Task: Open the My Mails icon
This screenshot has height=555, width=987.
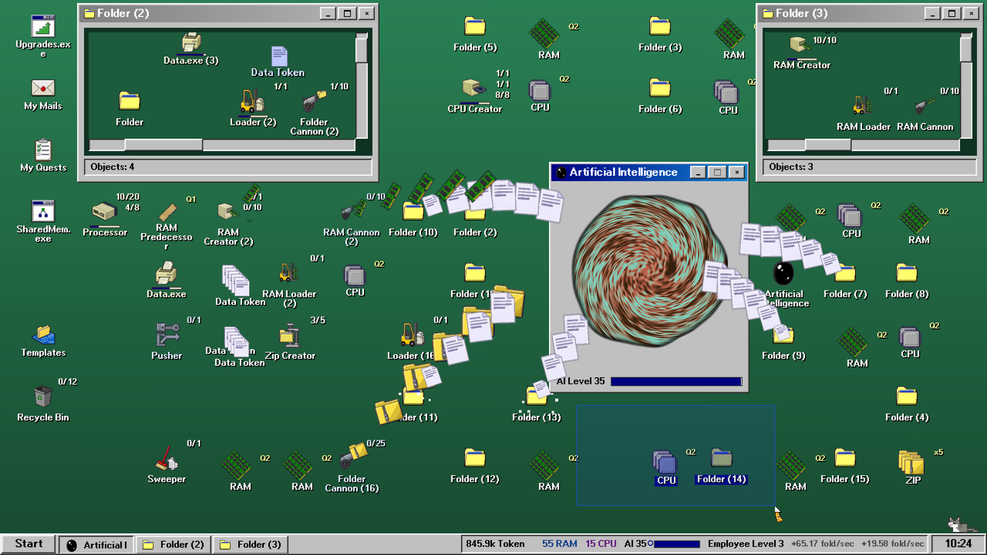Action: [x=43, y=88]
